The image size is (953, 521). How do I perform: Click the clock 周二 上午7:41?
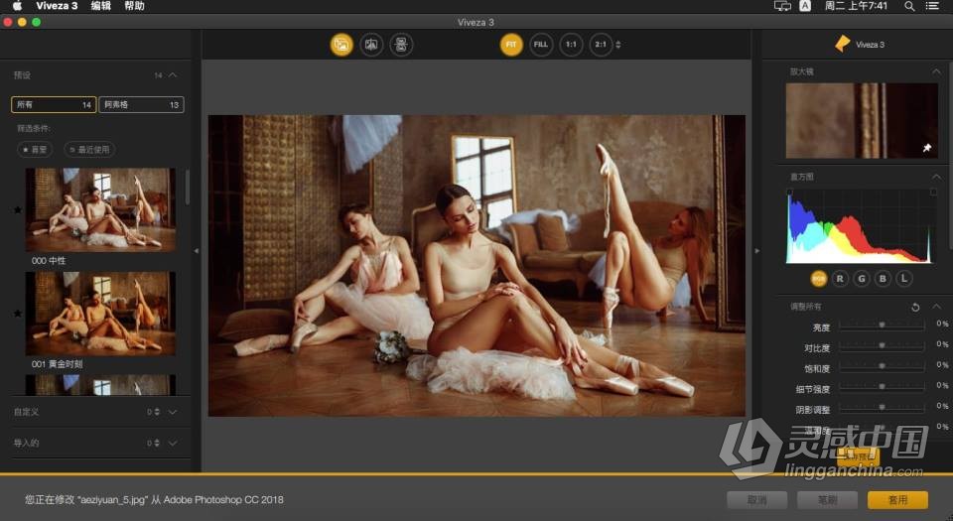(x=856, y=6)
